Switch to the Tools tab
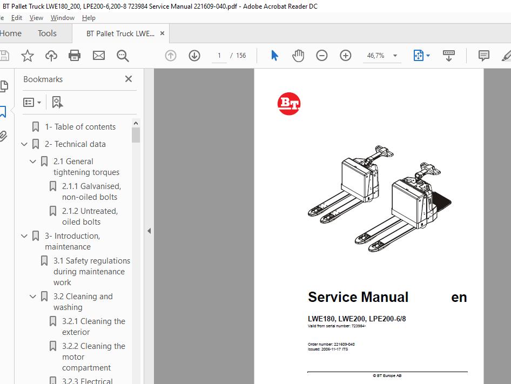This screenshot has width=511, height=384. [x=47, y=33]
